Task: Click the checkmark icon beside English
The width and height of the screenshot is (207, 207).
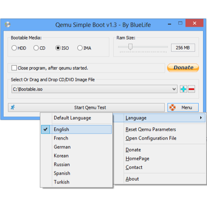Action: click(45, 129)
